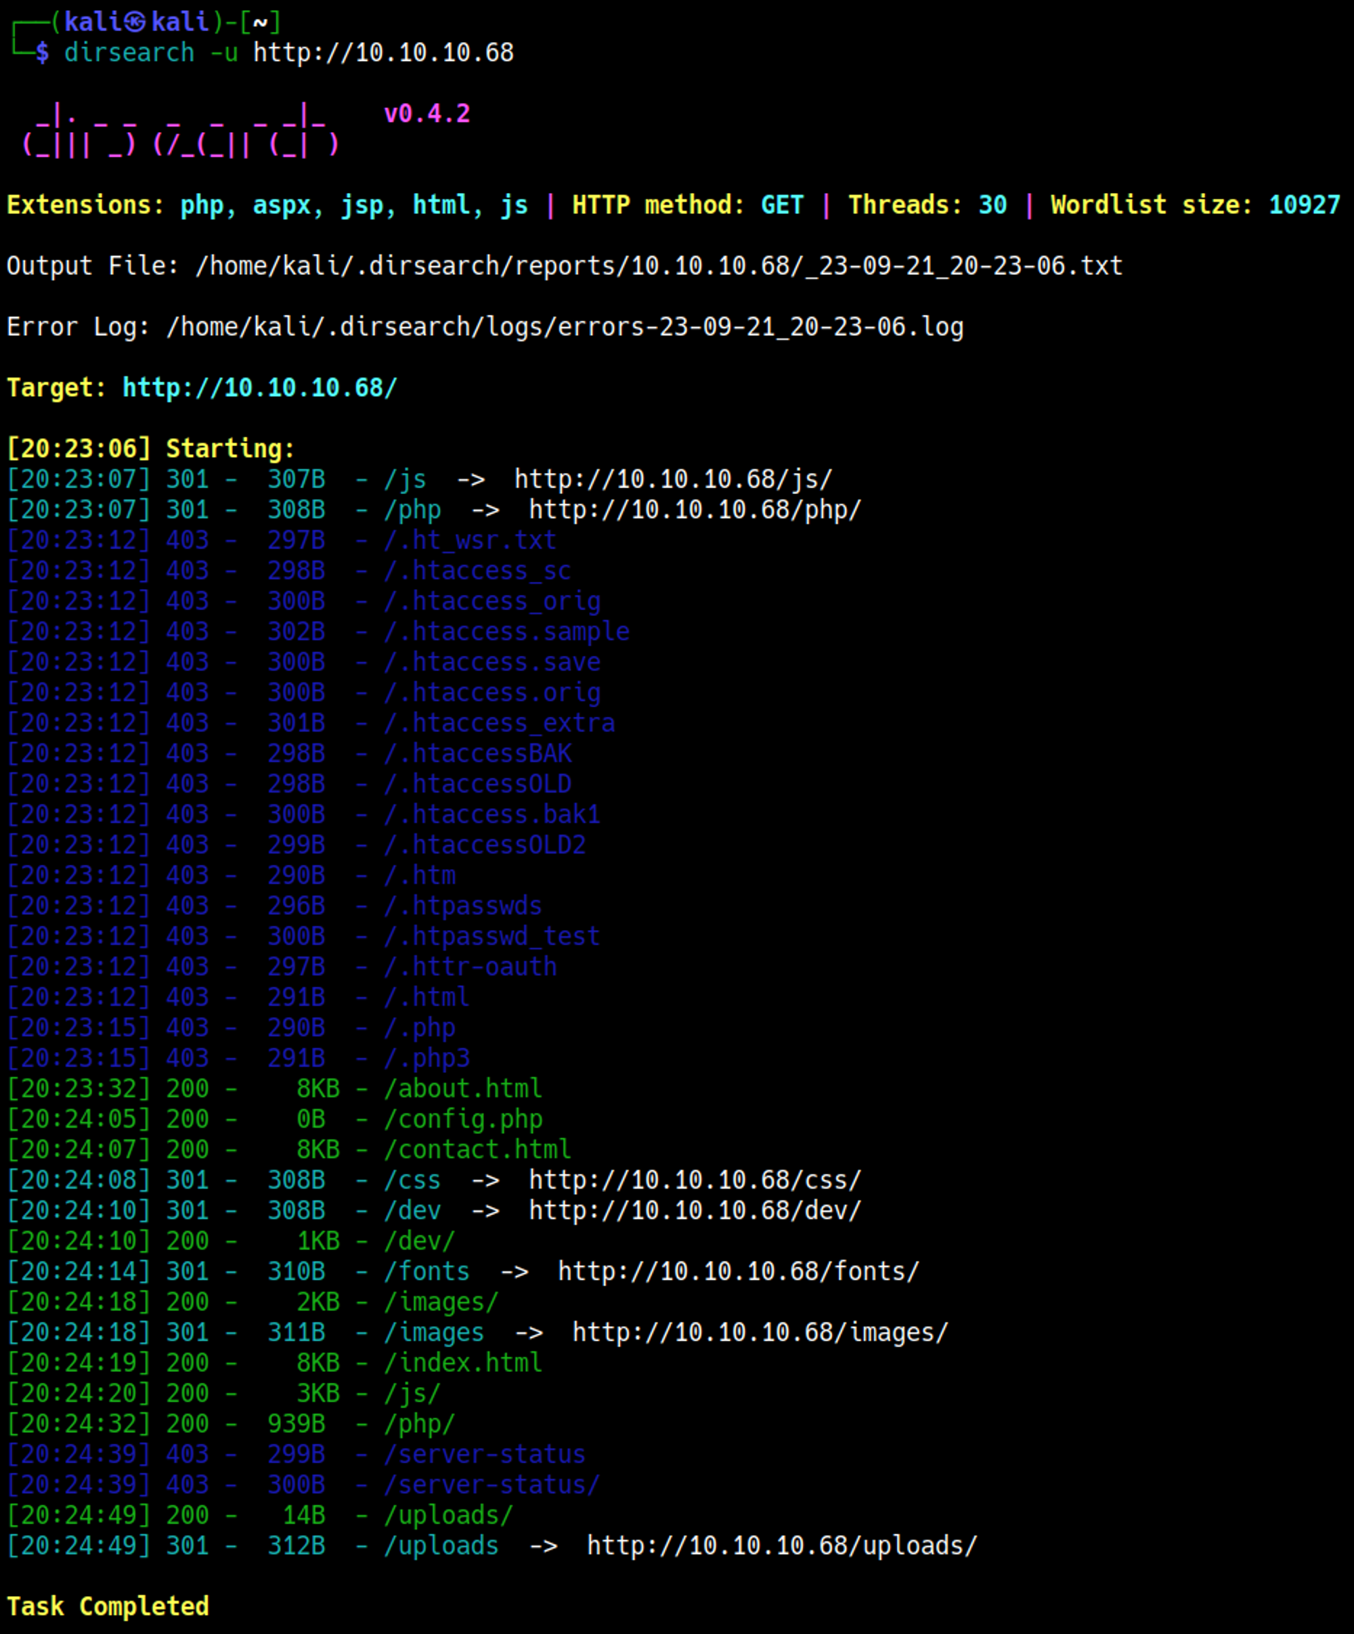Click the /.htpasswd_test result path

(492, 936)
